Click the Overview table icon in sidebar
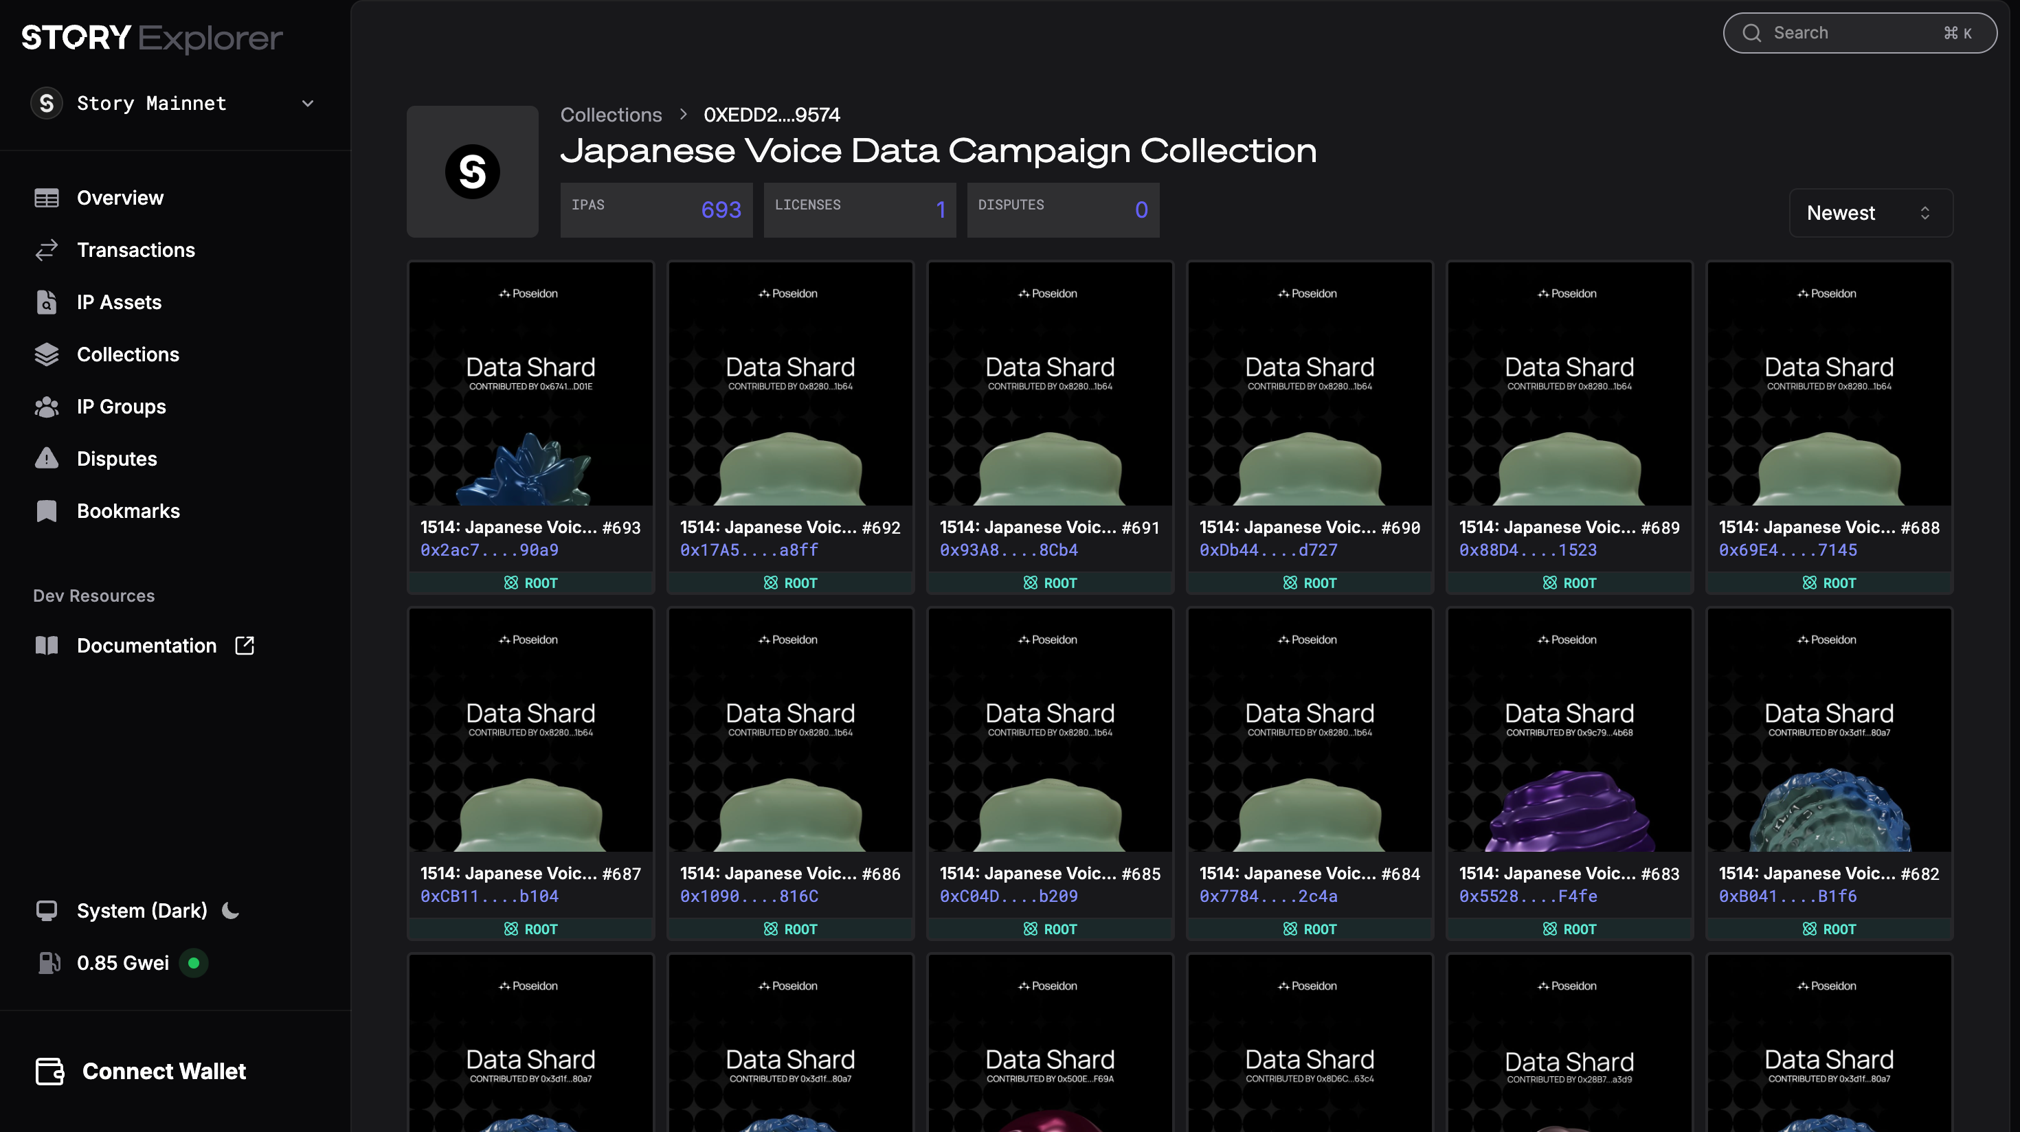The height and width of the screenshot is (1132, 2020). [46, 198]
